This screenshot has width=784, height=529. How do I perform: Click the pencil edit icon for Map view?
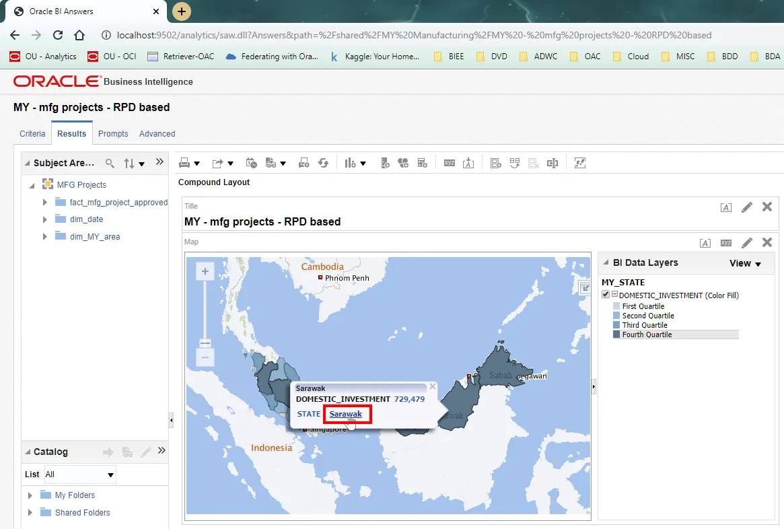pyautogui.click(x=746, y=243)
